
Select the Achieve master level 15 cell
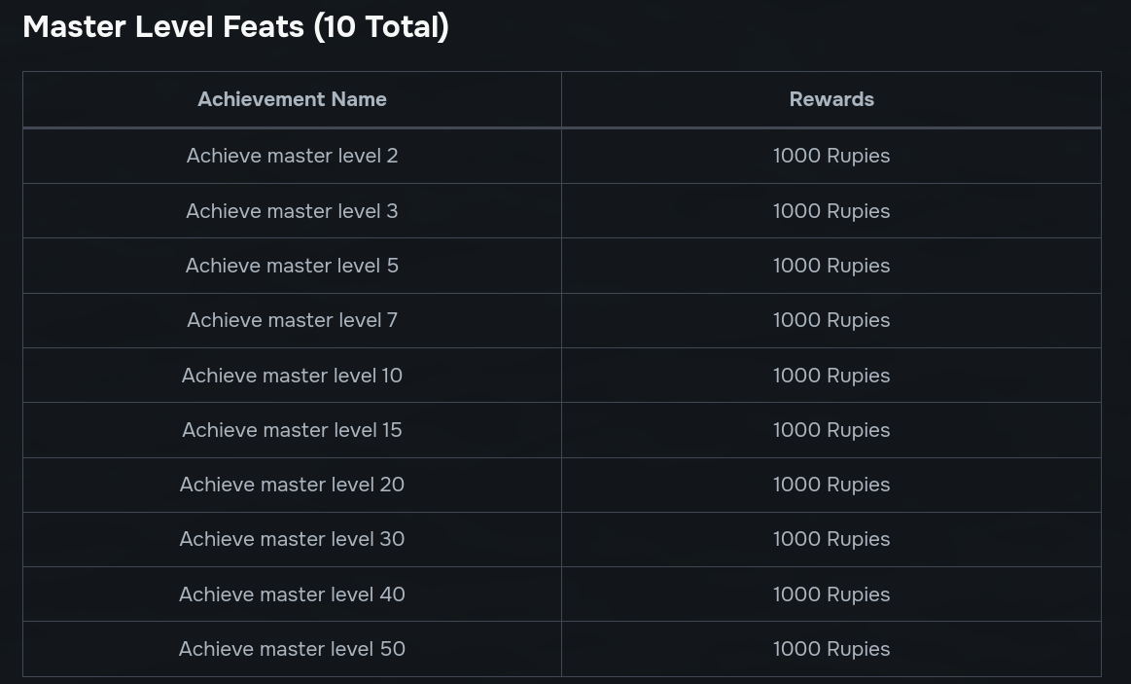pyautogui.click(x=292, y=430)
